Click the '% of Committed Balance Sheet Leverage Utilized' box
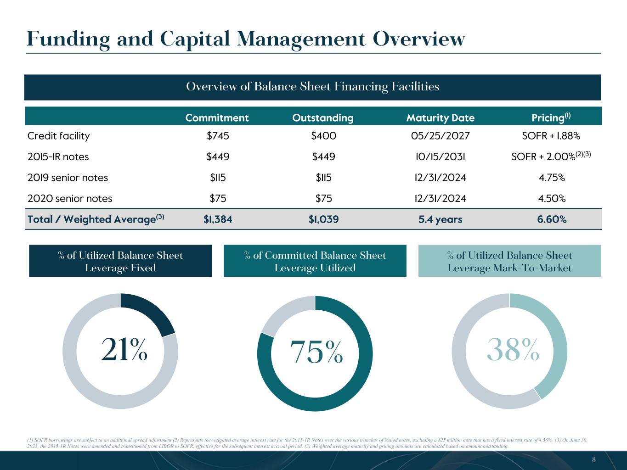627x470 pixels. coord(315,261)
